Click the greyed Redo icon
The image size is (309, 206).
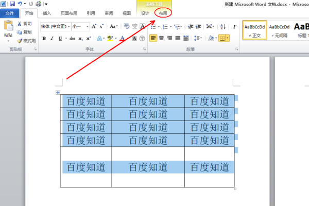[31, 4]
